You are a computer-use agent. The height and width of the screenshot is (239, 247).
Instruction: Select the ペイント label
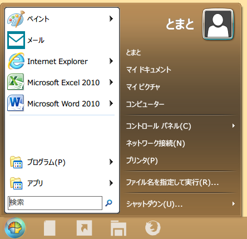(38, 19)
